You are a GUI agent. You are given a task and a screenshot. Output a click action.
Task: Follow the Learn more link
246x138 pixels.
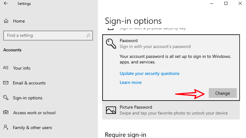131,82
